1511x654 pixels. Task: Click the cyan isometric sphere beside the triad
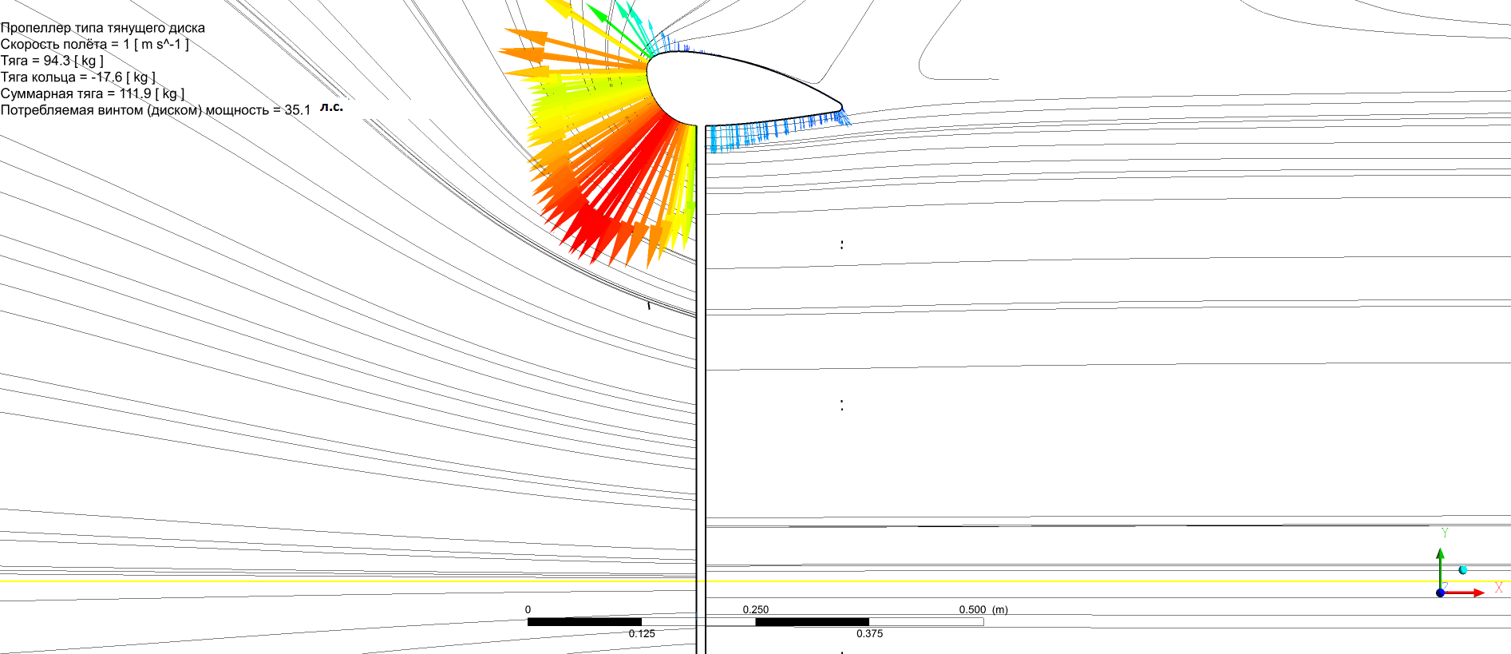(x=1463, y=570)
